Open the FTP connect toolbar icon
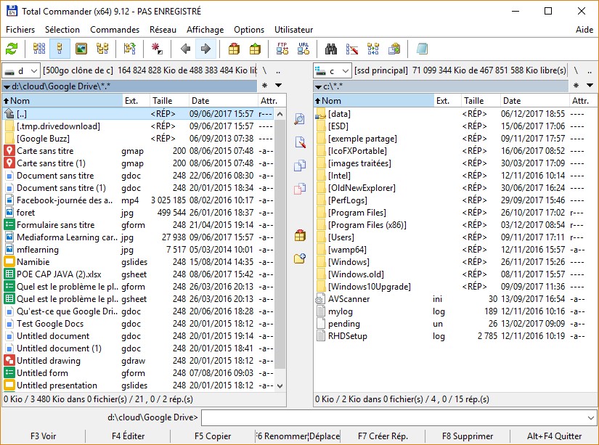 point(282,49)
